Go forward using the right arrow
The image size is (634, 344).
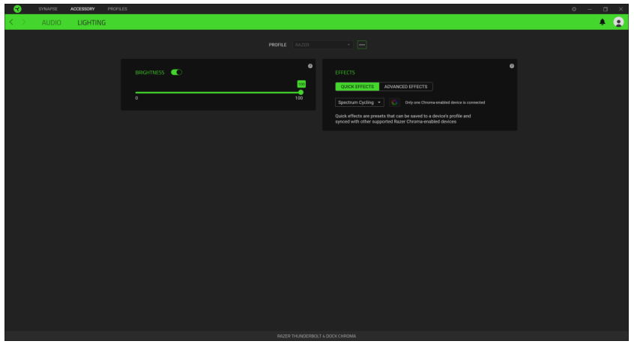coord(25,23)
